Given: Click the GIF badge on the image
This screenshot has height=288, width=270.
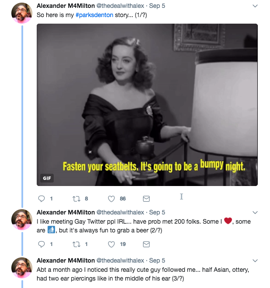Looking at the screenshot, I should pyautogui.click(x=47, y=178).
